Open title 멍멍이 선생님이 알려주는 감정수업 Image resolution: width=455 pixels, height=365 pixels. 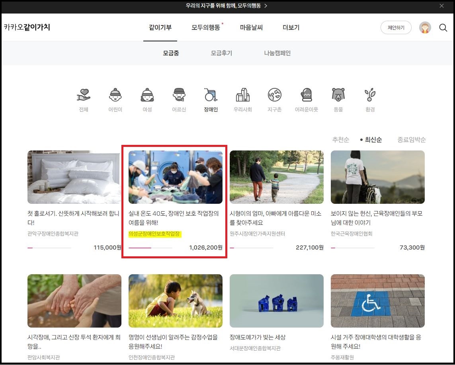coord(173,342)
